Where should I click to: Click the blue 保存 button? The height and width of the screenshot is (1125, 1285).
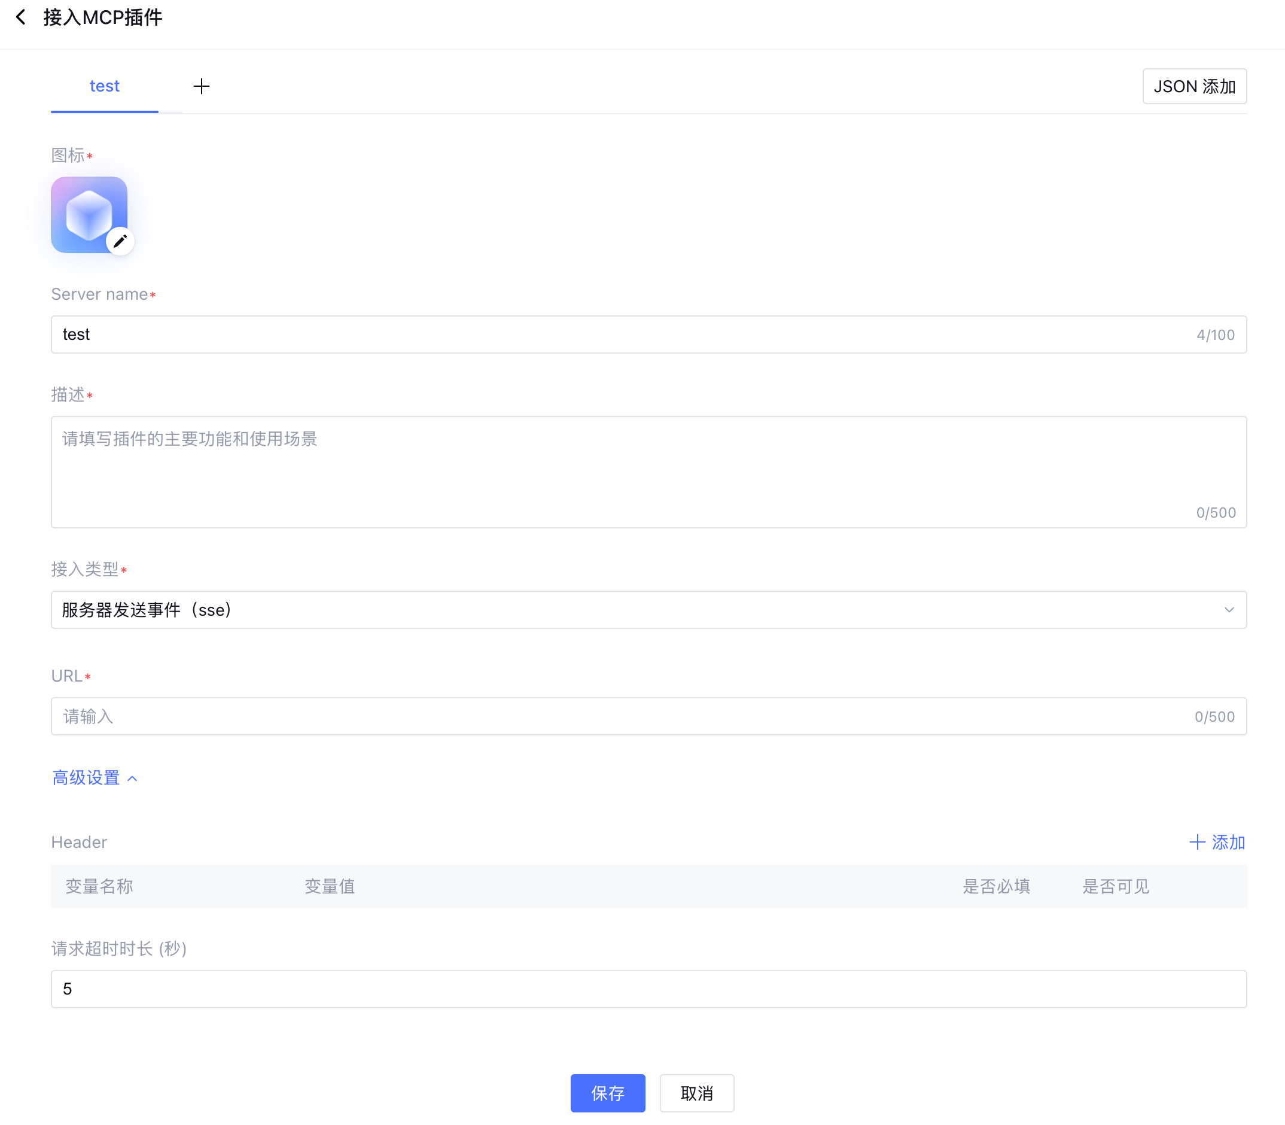point(607,1093)
